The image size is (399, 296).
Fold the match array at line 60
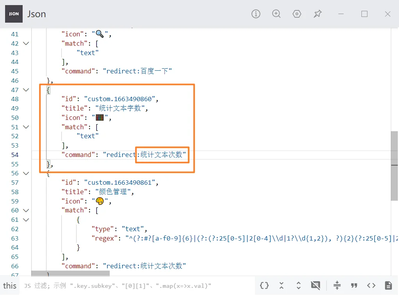pyautogui.click(x=26, y=210)
